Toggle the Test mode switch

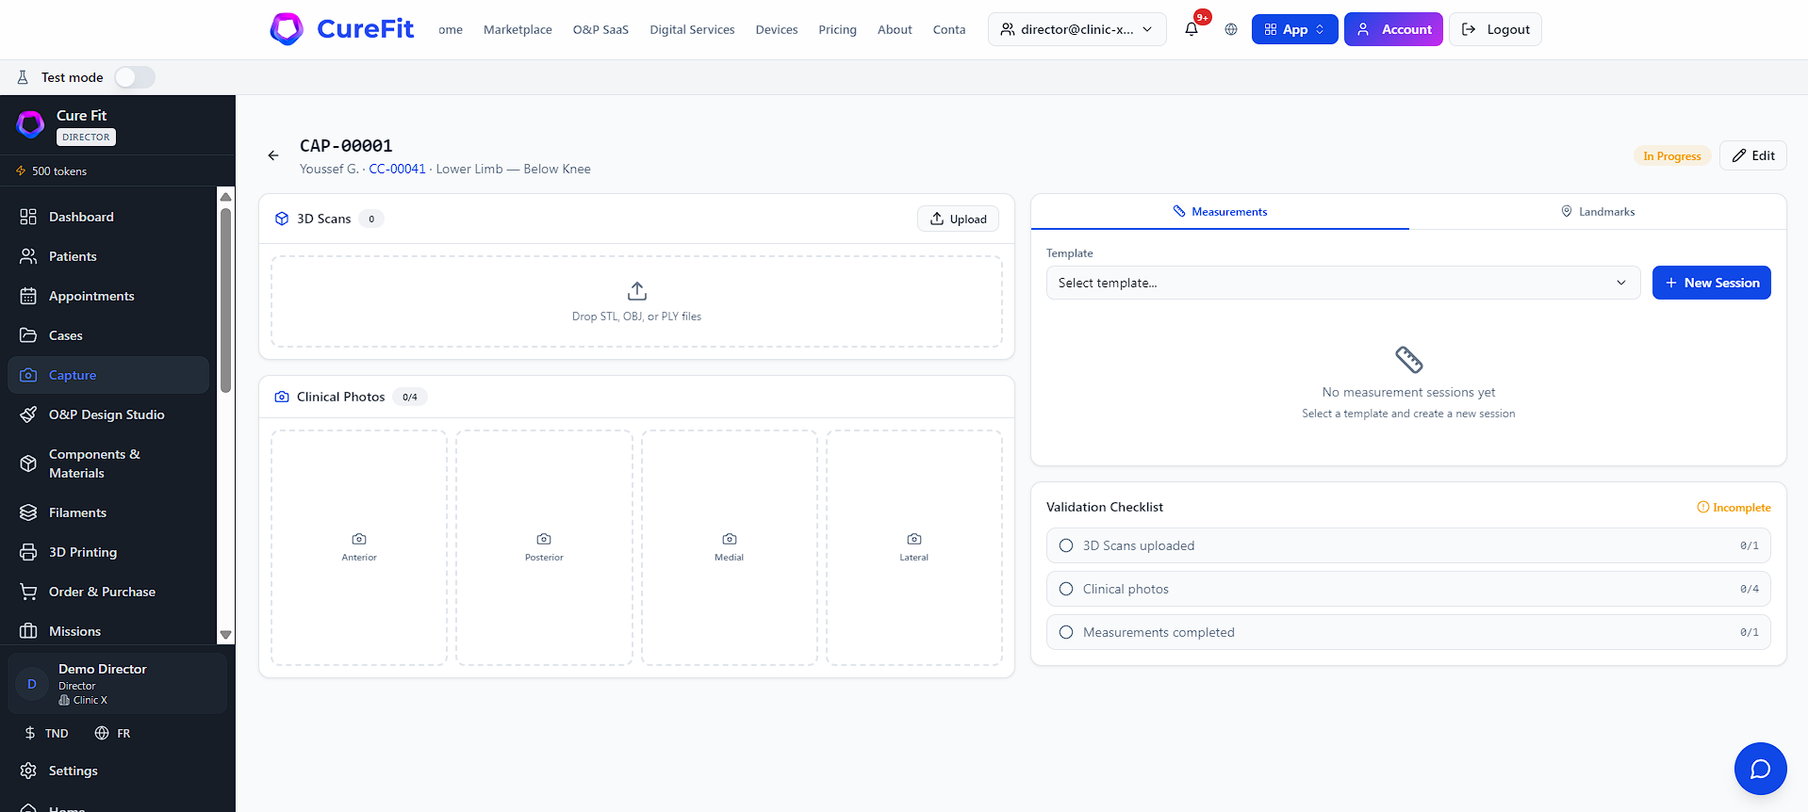point(135,77)
